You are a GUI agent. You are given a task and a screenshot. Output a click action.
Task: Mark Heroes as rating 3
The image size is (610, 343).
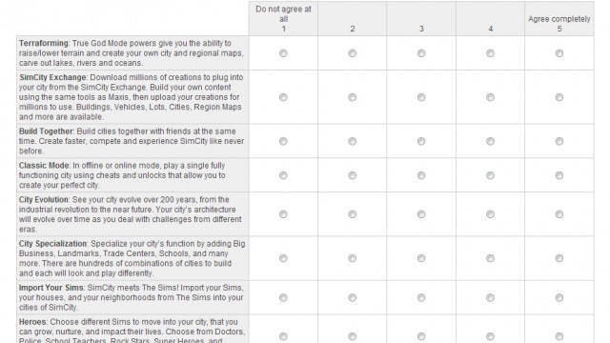[421, 336]
